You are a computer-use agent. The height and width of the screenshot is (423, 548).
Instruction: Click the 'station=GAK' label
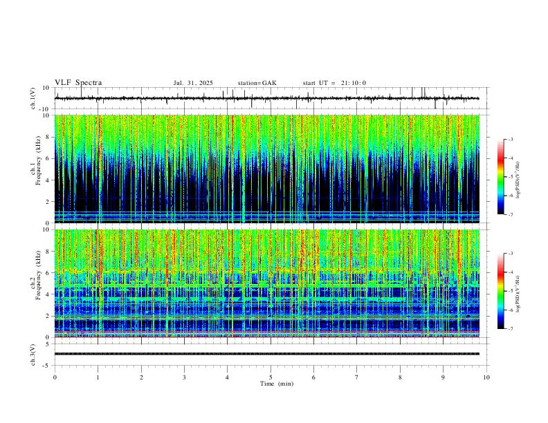click(x=257, y=83)
